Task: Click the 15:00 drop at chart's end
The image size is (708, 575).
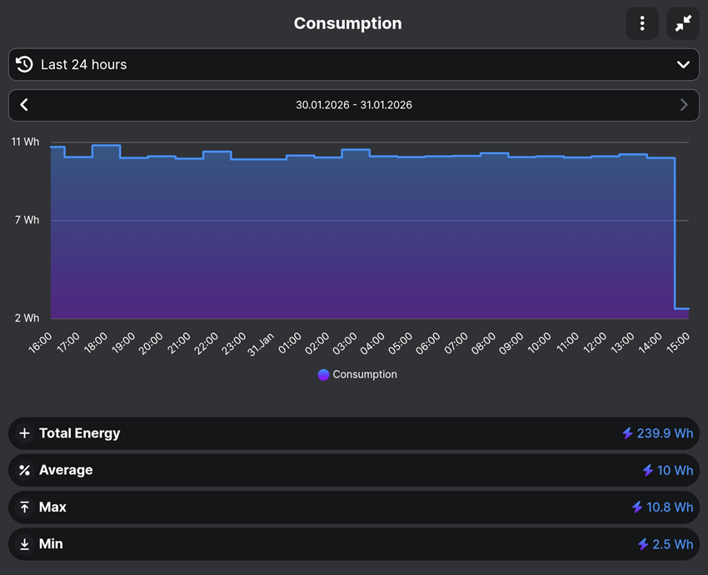Action: 682,313
